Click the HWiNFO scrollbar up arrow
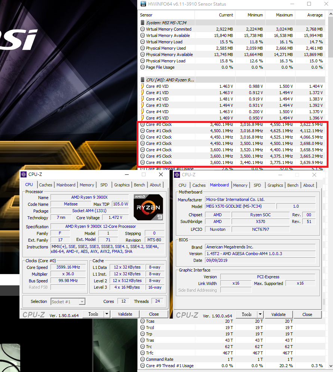333x372 pixels. click(x=330, y=14)
